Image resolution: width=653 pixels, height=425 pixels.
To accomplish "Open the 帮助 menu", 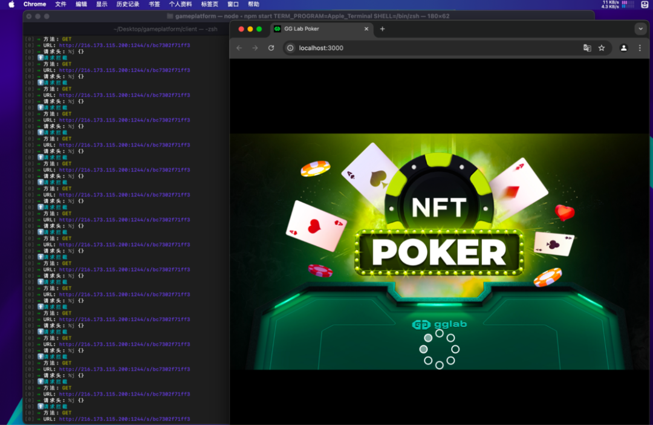I will (253, 4).
